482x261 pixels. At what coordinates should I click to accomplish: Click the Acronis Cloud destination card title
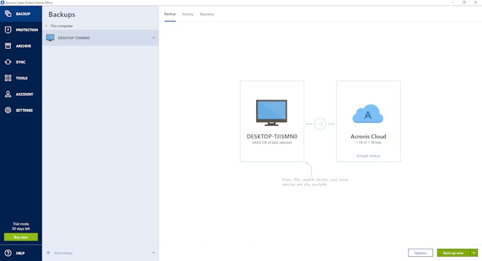(x=368, y=136)
